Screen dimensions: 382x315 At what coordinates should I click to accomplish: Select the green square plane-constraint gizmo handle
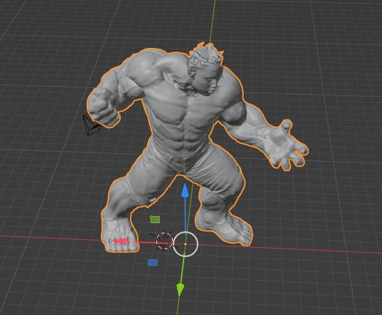[x=155, y=219]
